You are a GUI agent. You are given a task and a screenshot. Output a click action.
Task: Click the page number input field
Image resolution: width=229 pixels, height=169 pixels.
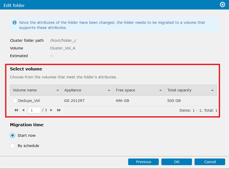coord(34,110)
